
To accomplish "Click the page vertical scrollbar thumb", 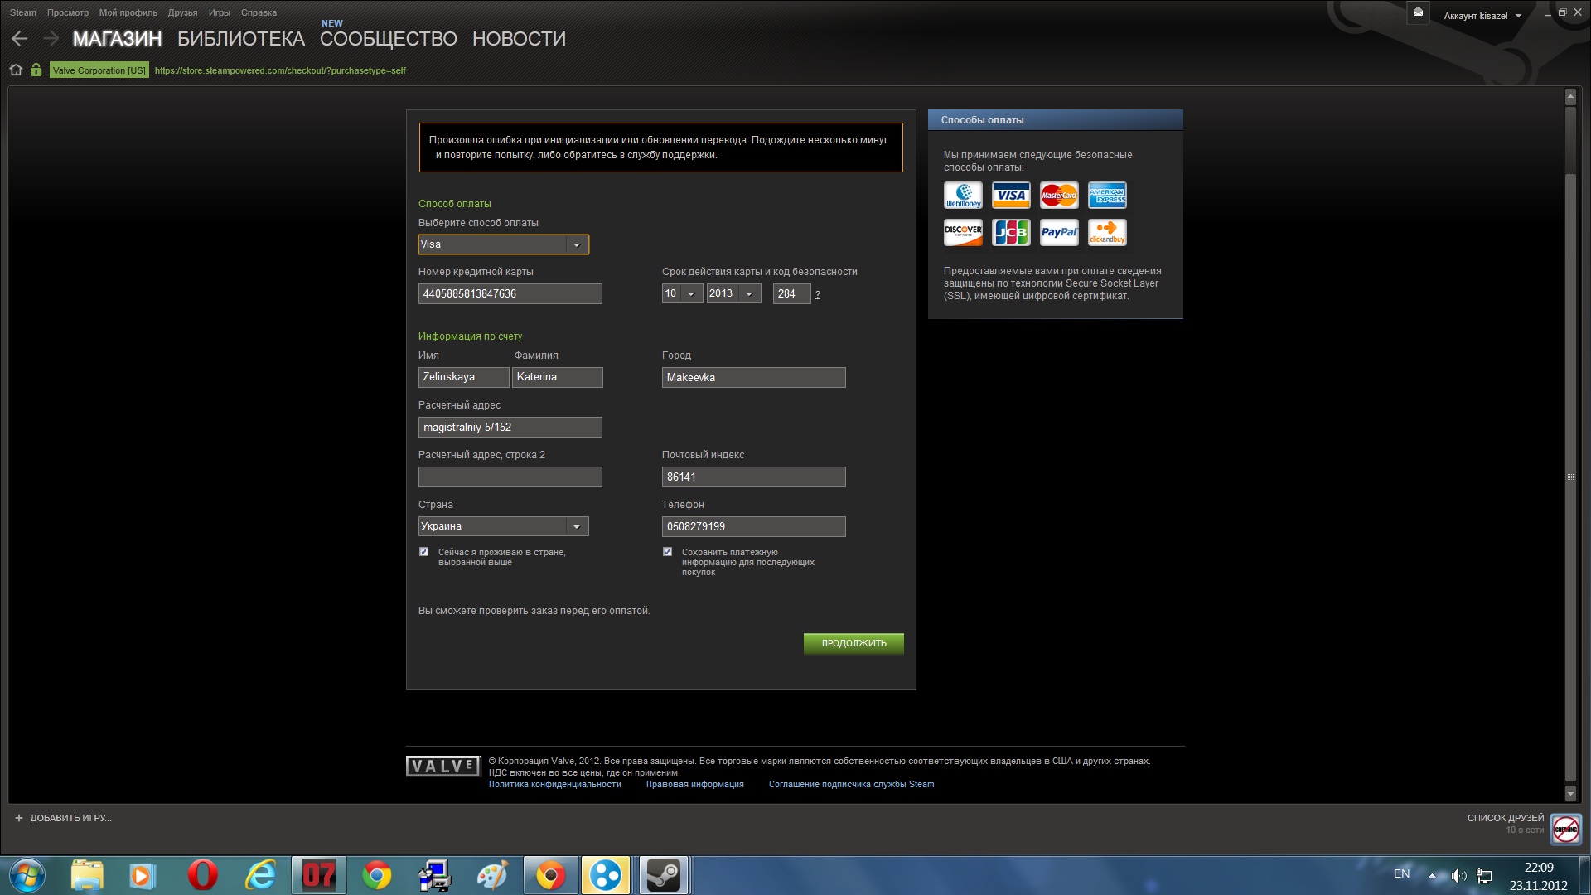I will [x=1570, y=477].
